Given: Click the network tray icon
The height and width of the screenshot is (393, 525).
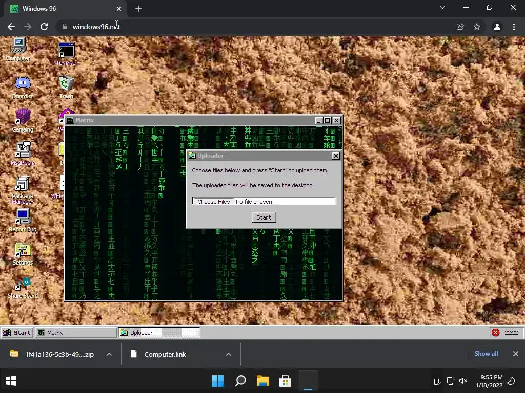Looking at the screenshot, I should pos(451,381).
